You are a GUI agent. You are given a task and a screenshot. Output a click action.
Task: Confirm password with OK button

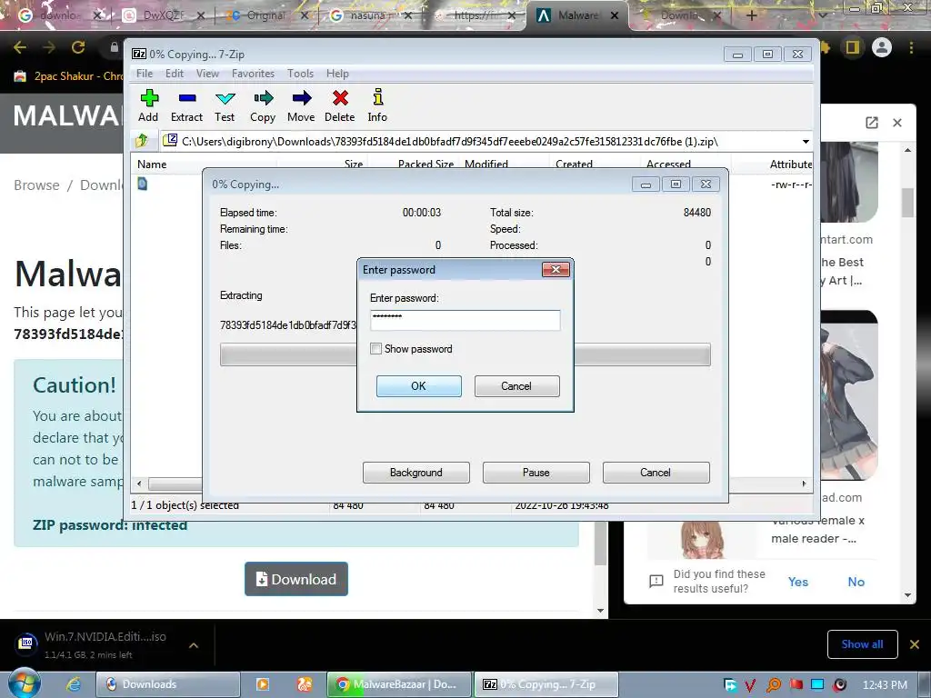pyautogui.click(x=418, y=385)
